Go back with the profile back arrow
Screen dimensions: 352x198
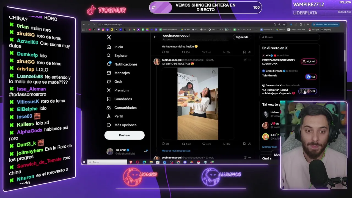point(155,37)
